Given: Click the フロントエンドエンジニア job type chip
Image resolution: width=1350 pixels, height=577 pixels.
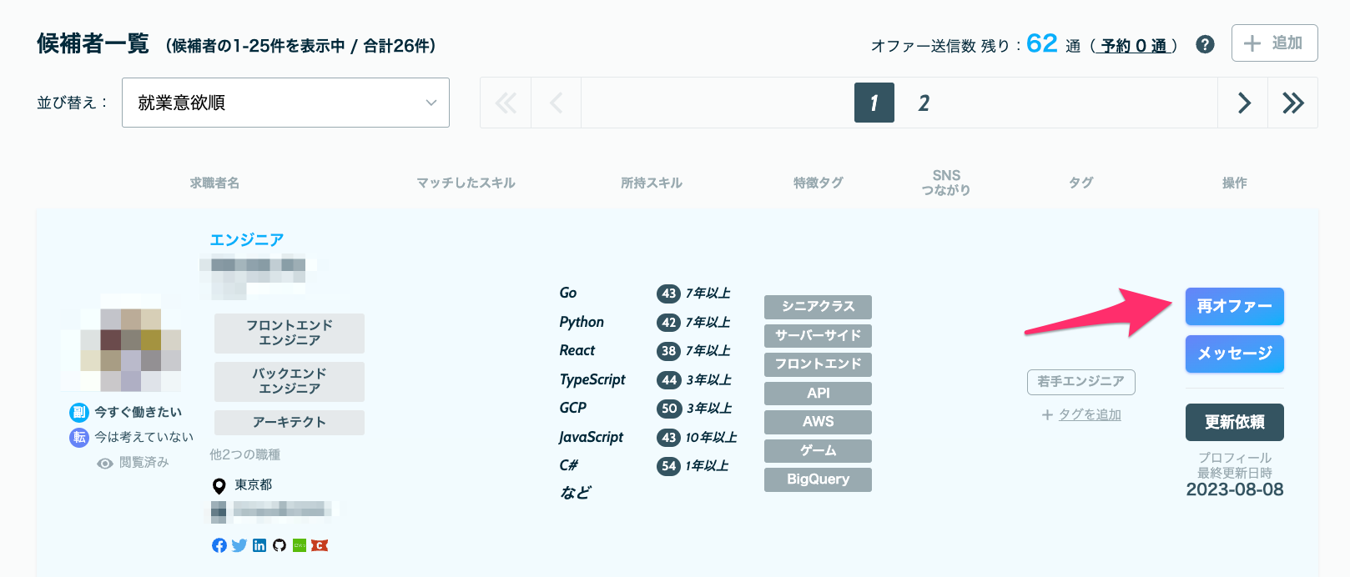Looking at the screenshot, I should click(x=290, y=333).
